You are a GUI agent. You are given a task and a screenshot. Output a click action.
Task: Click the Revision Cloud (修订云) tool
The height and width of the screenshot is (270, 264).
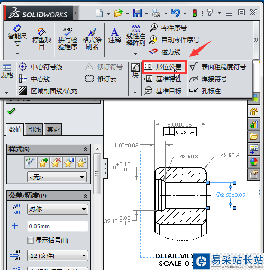pyautogui.click(x=101, y=79)
